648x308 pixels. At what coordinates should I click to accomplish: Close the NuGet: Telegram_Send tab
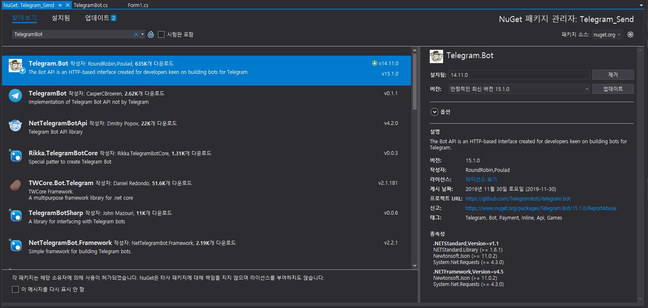coord(68,5)
